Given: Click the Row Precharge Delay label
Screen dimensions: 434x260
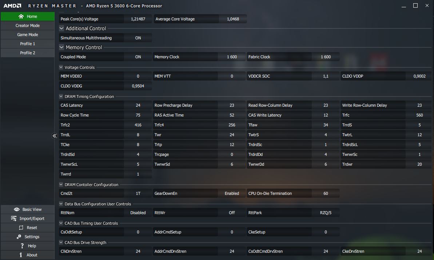Looking at the screenshot, I should coord(173,105).
